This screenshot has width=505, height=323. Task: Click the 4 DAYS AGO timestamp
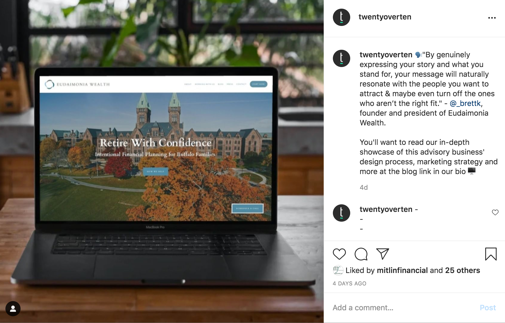[x=349, y=284]
